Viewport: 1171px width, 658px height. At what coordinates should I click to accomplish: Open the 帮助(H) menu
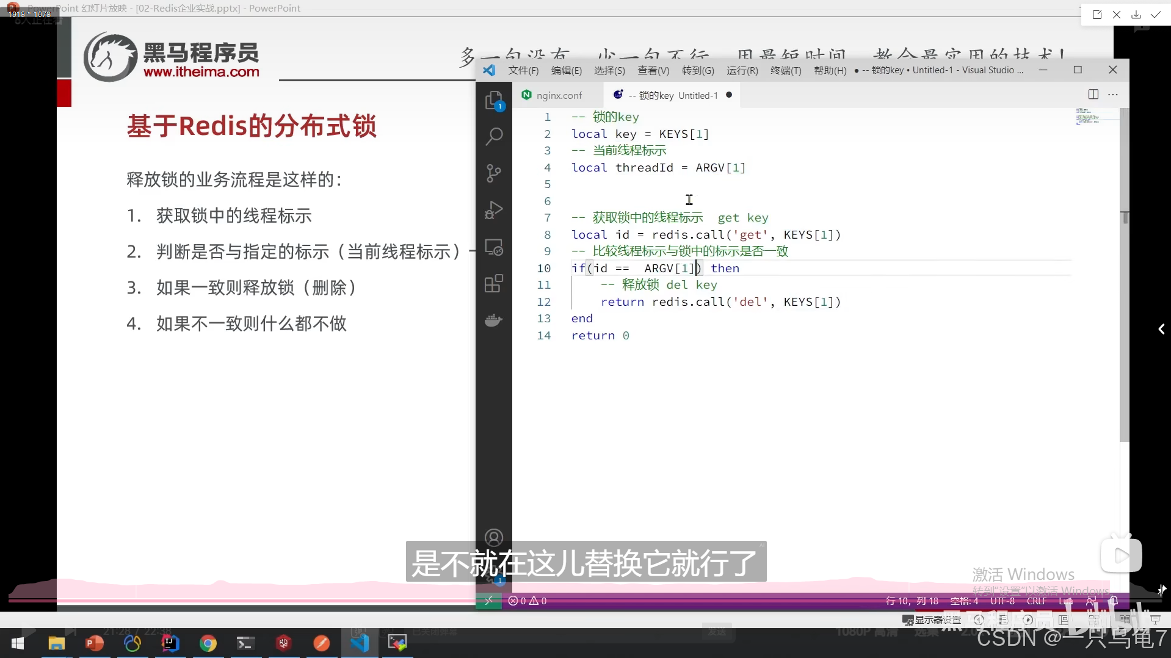830,70
